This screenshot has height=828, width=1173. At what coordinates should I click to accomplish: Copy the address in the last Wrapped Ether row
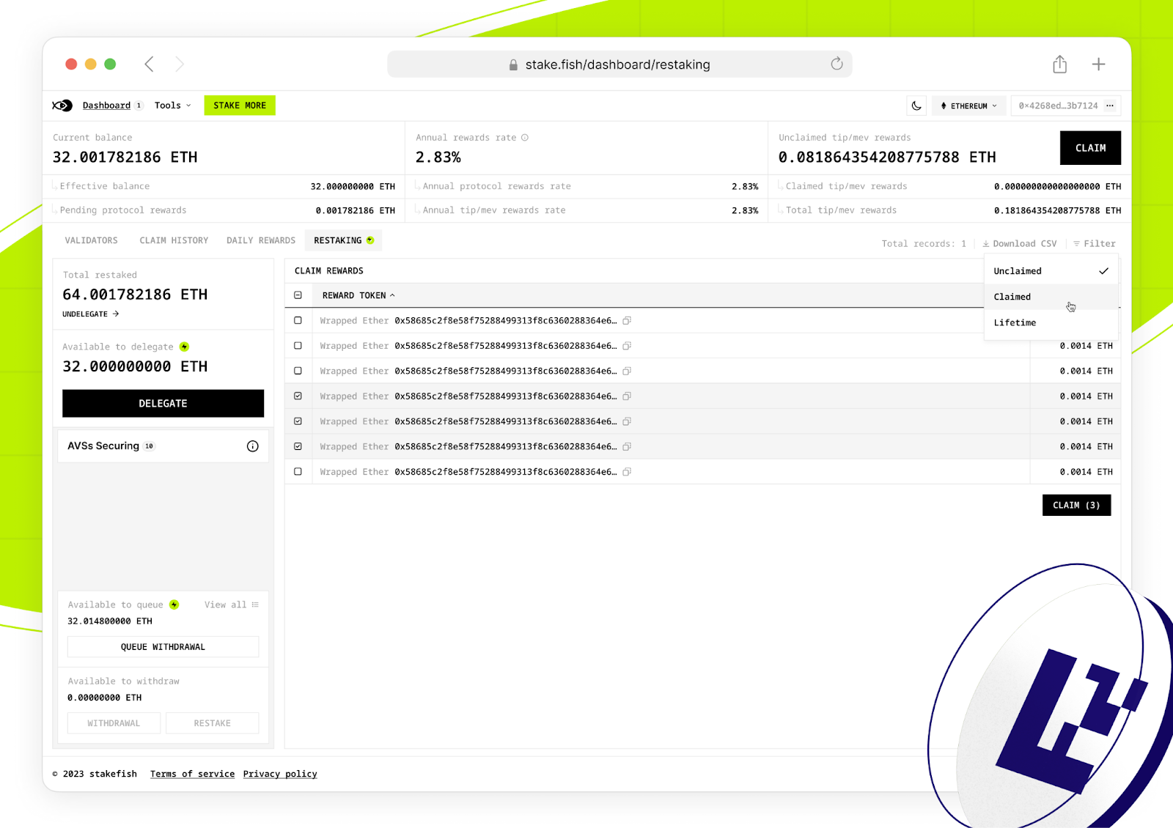(627, 472)
